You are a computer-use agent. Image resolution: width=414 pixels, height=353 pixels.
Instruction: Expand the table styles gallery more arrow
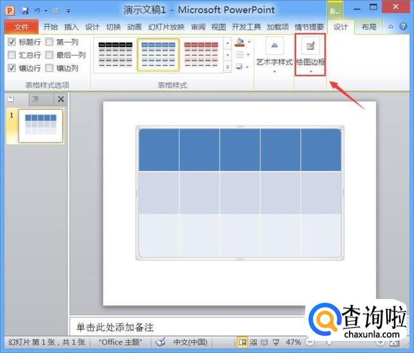[x=228, y=67]
